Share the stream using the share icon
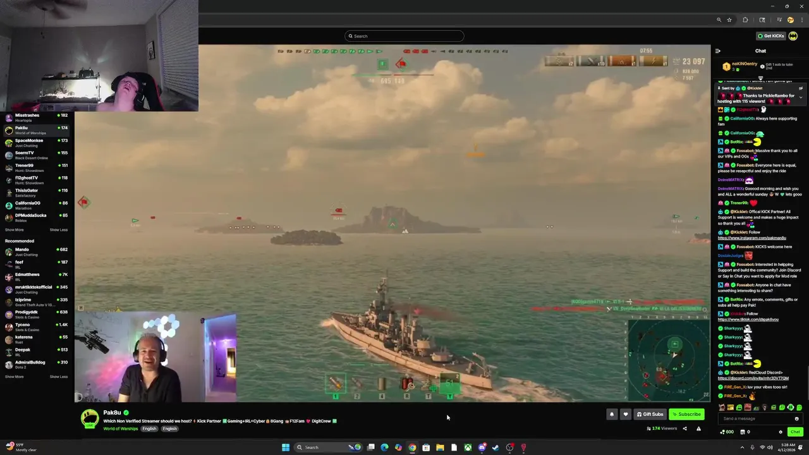809x455 pixels. coord(684,428)
